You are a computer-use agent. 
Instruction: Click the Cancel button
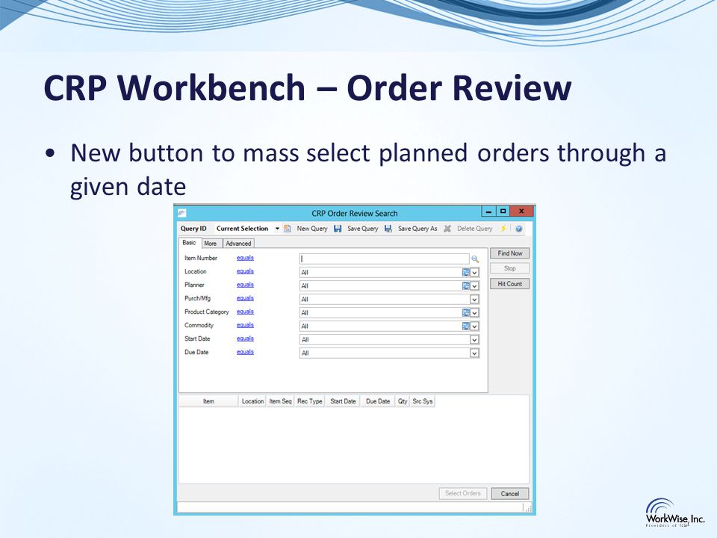click(510, 494)
